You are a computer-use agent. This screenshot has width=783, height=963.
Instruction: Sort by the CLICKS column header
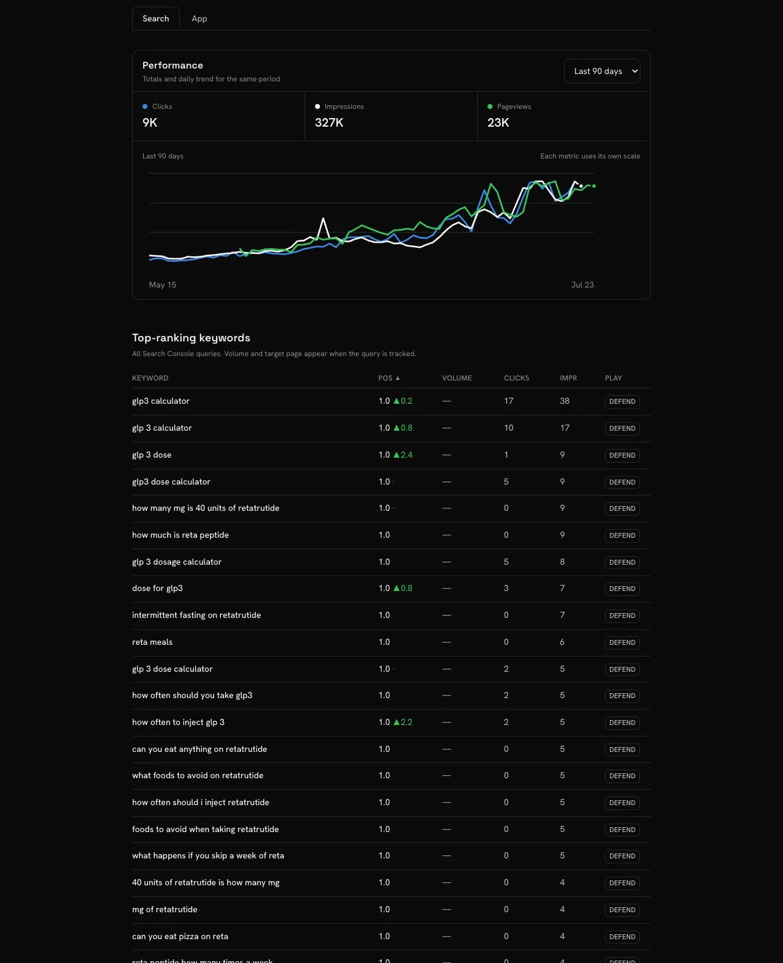pos(516,378)
